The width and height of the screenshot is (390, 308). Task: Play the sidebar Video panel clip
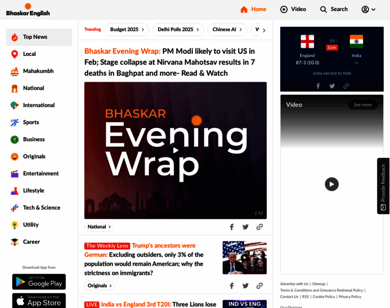(x=331, y=184)
